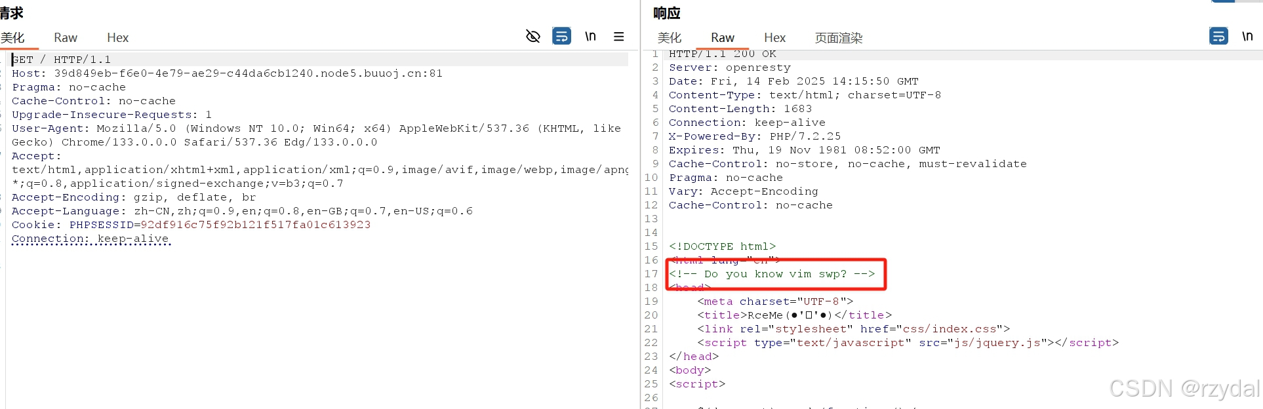1263x409 pixels.
Task: Click Vary: Accept-Encoding header
Action: (x=744, y=191)
